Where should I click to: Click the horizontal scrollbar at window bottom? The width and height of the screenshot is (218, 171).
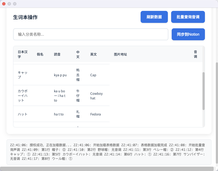point(106,169)
